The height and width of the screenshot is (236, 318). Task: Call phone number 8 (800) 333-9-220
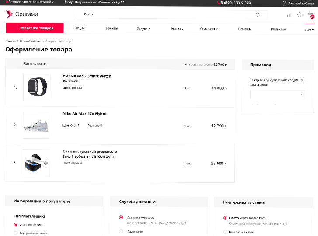tap(236, 3)
